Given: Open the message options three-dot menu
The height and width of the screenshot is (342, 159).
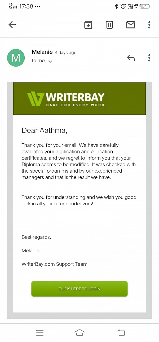Looking at the screenshot, I should [x=149, y=58].
